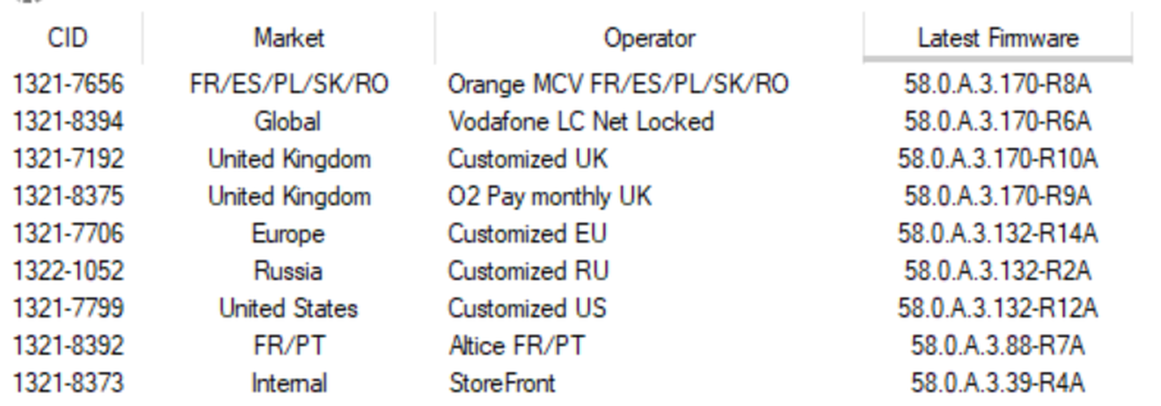The width and height of the screenshot is (1161, 406).
Task: Select the Vodafone LC Net Locked entry
Action: pos(581,122)
